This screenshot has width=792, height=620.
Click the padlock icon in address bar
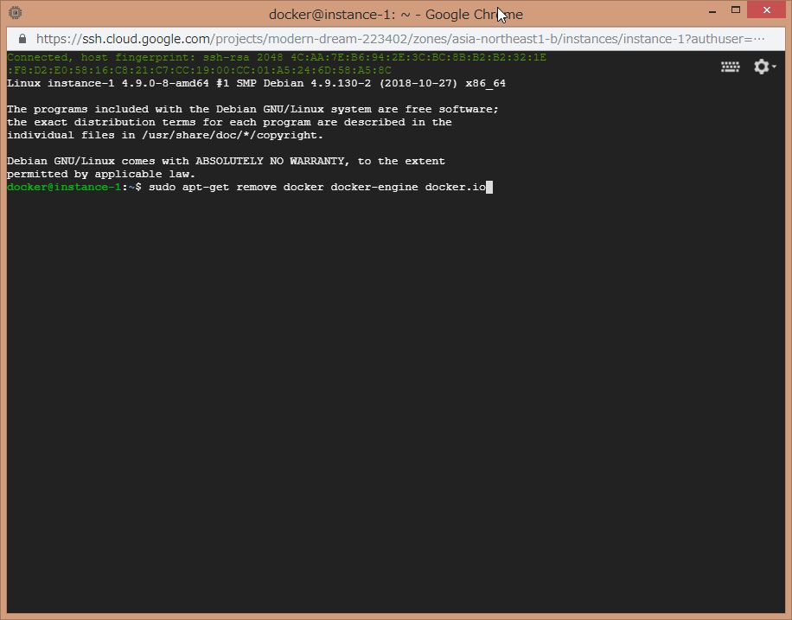pyautogui.click(x=22, y=39)
